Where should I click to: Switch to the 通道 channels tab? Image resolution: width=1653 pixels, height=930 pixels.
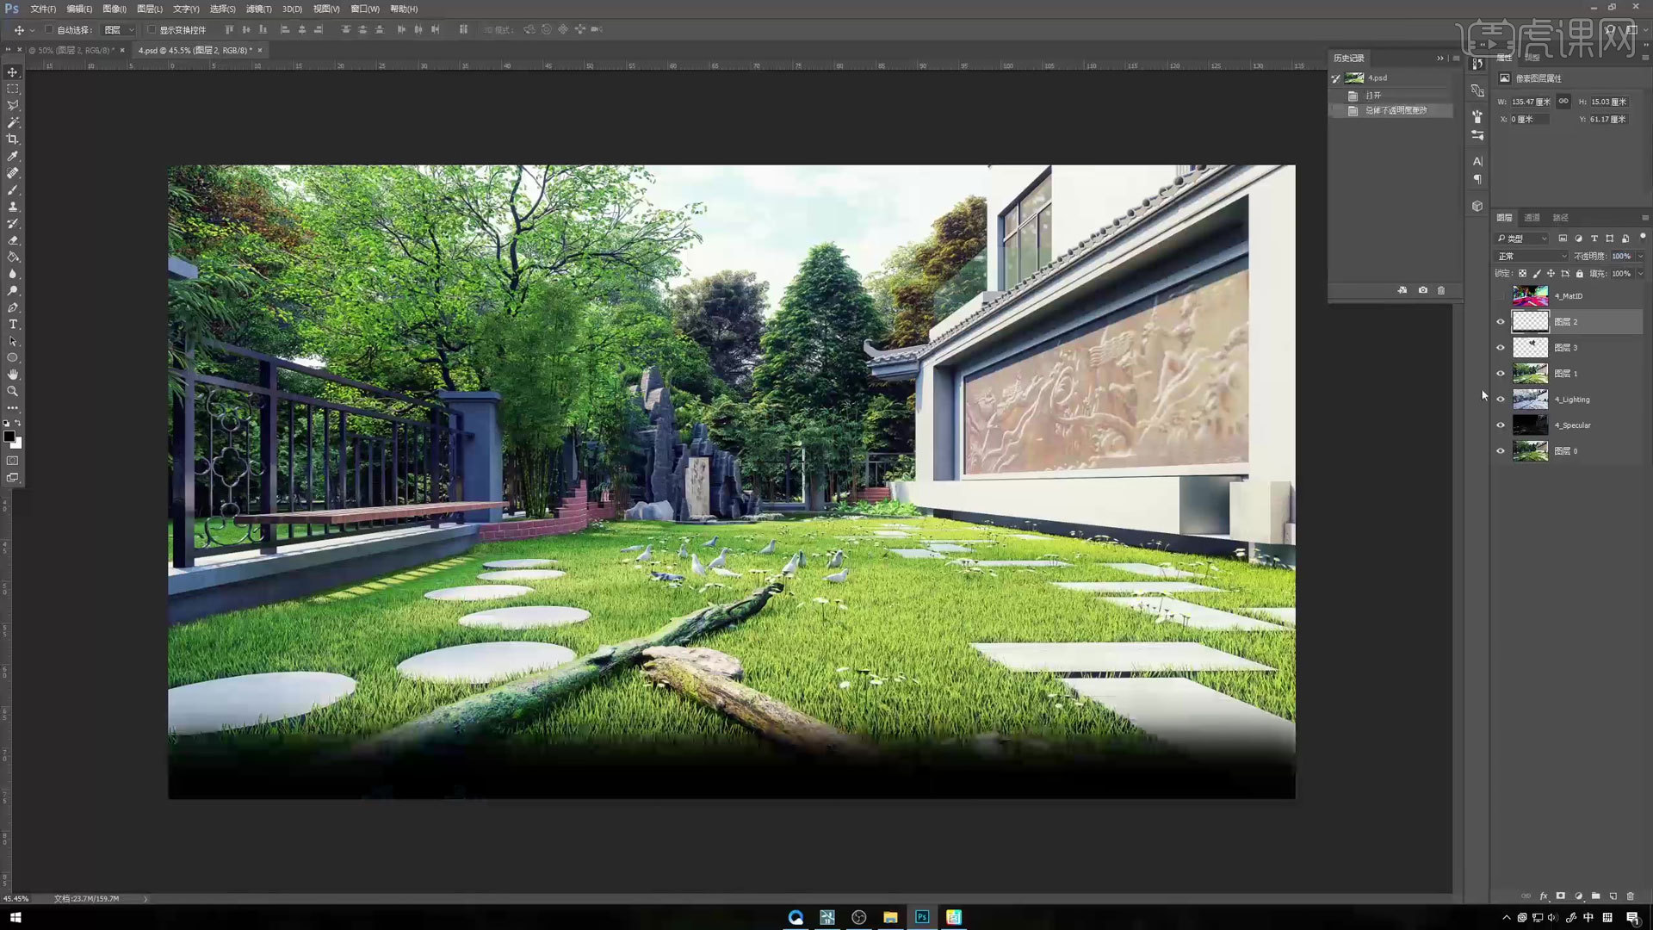[1532, 218]
